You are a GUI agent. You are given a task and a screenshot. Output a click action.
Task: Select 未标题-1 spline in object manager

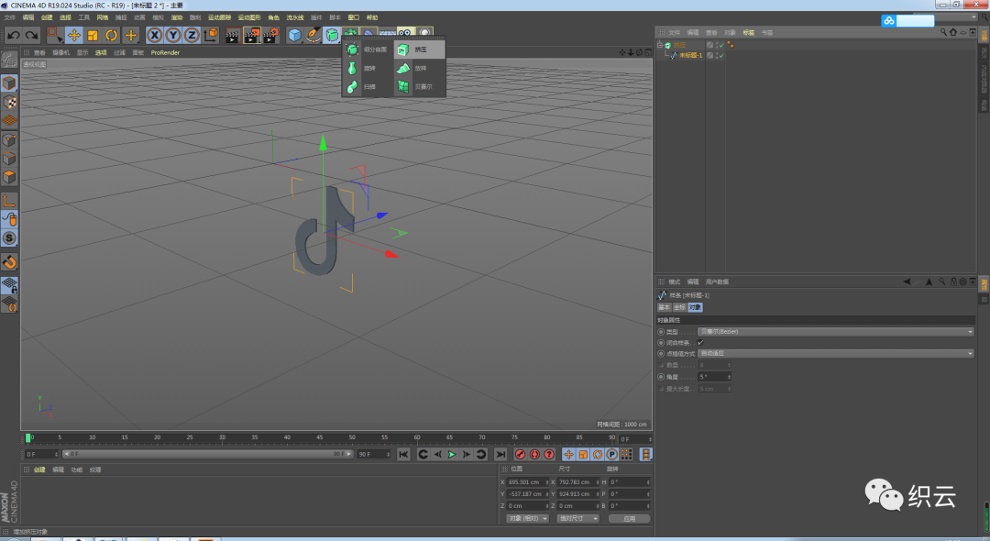(690, 56)
